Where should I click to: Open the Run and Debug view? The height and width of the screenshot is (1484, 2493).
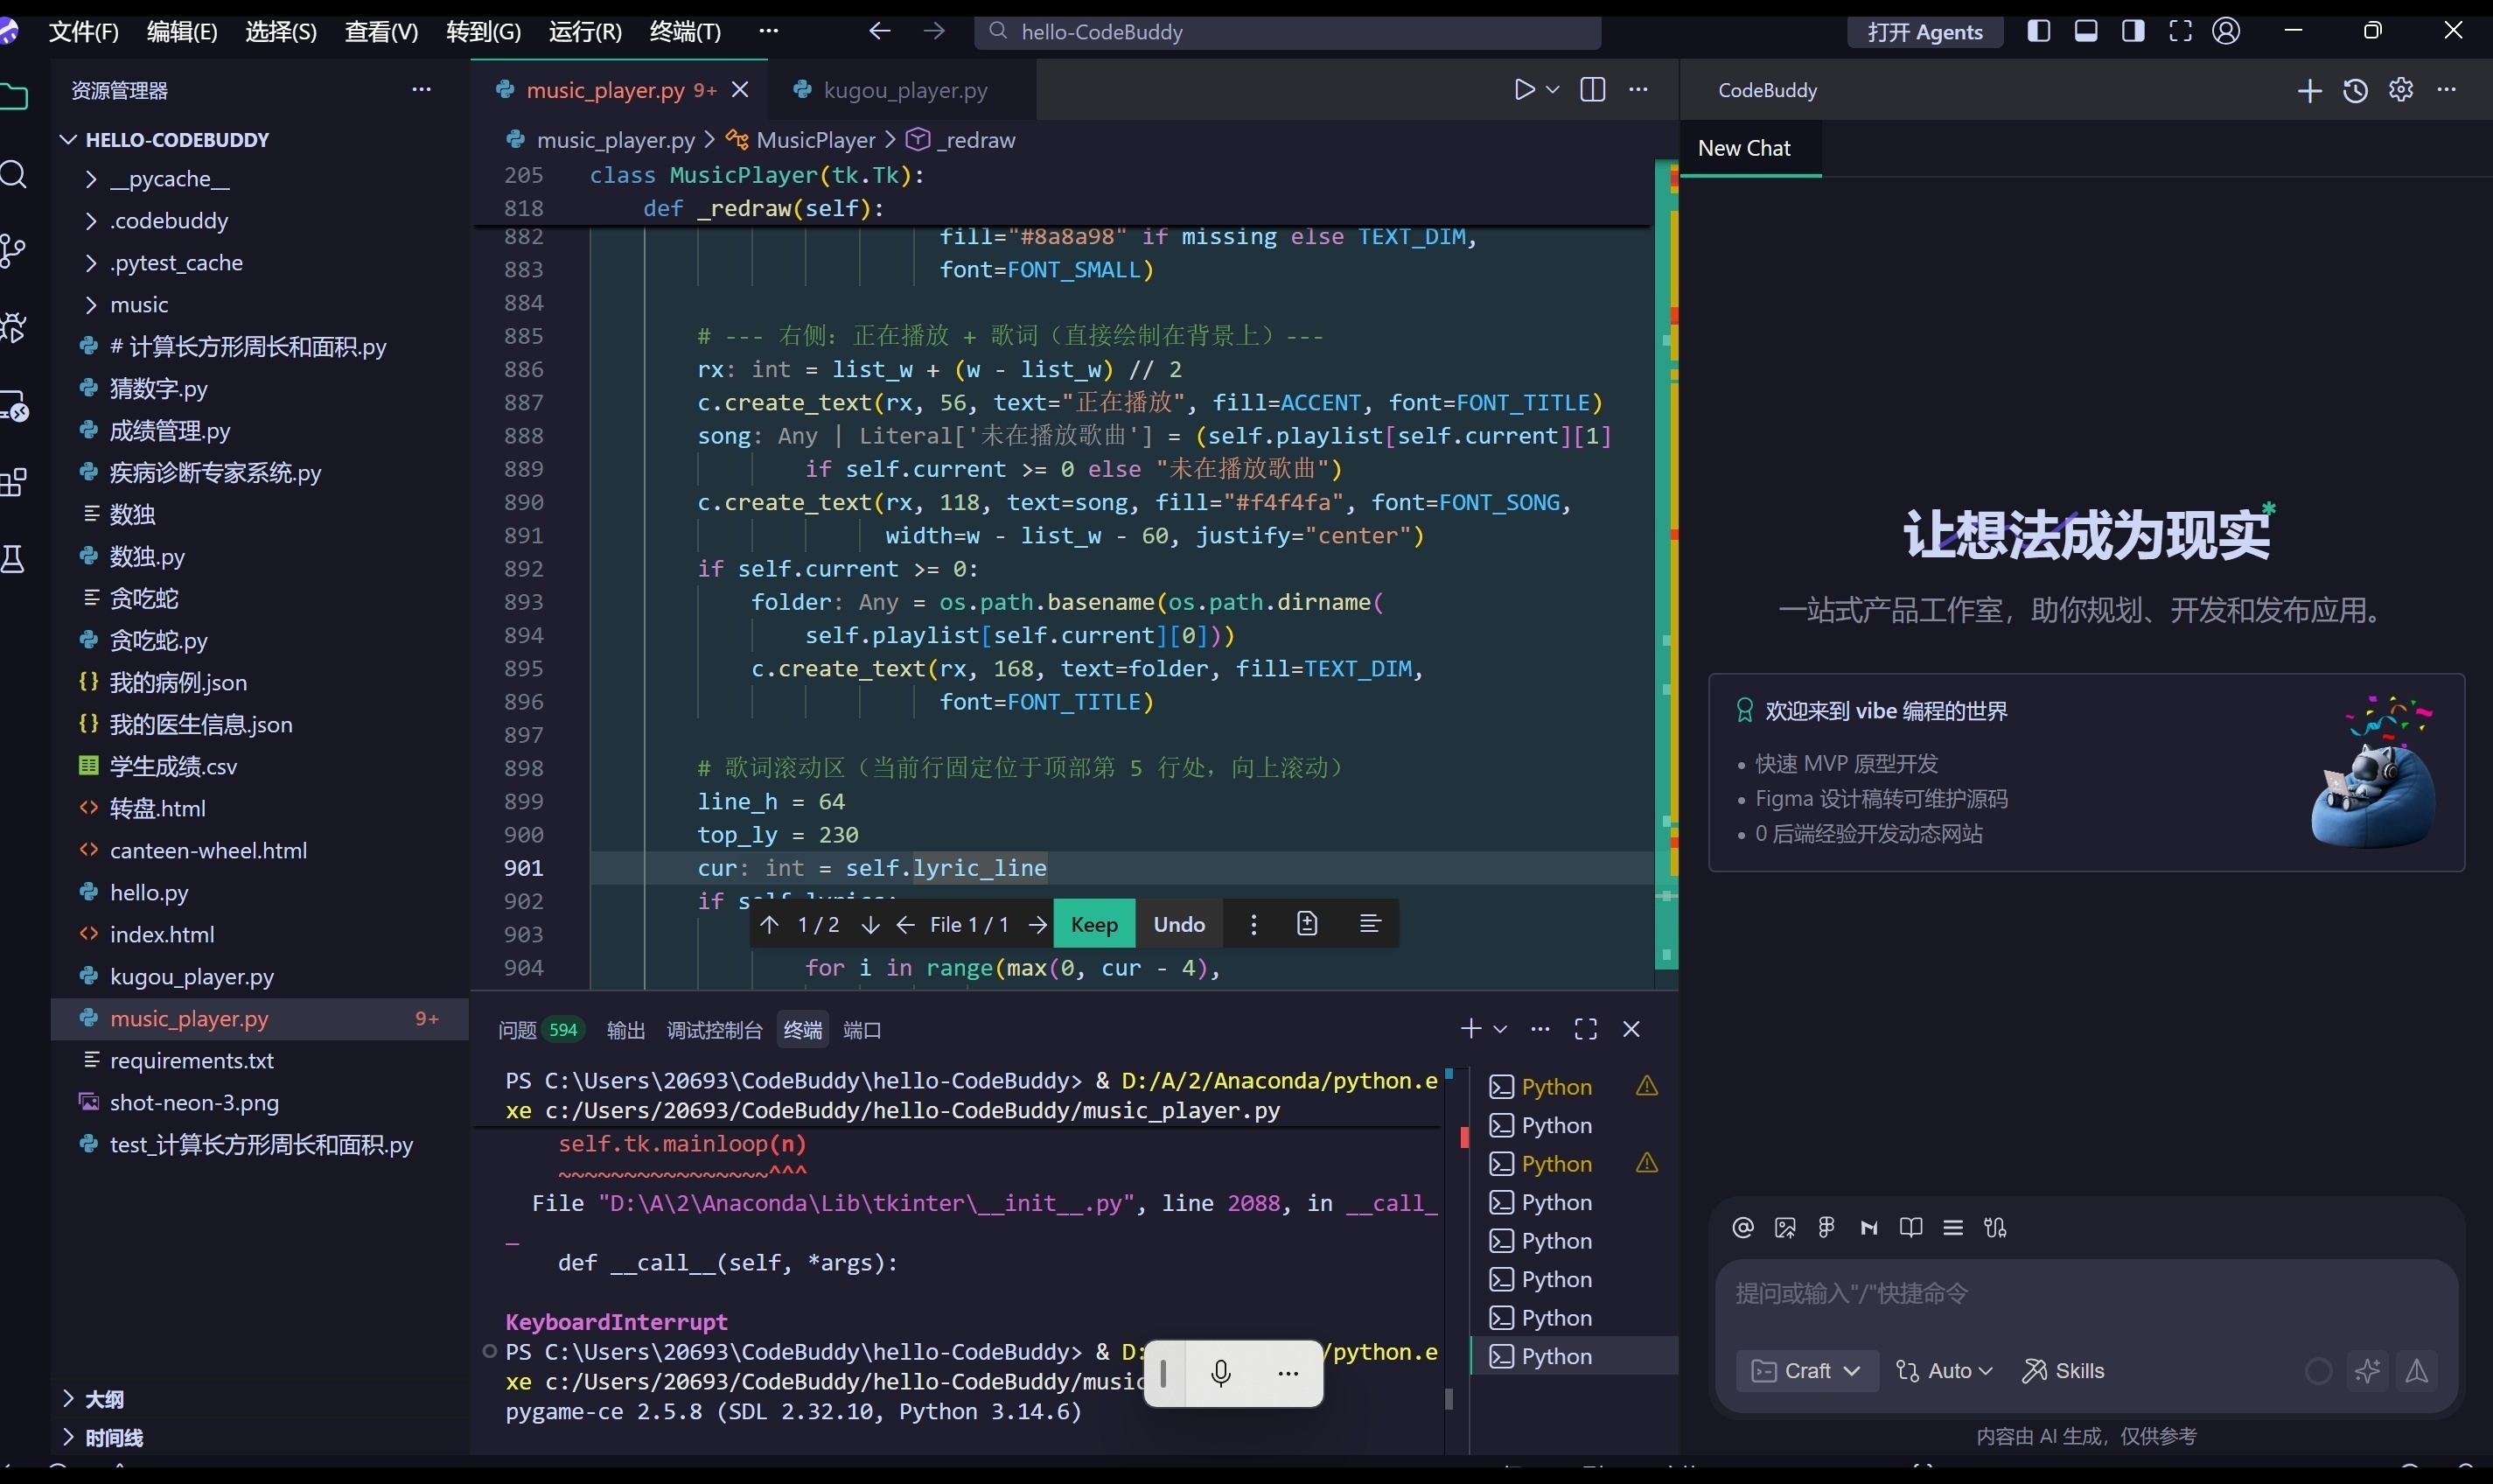pos(13,327)
